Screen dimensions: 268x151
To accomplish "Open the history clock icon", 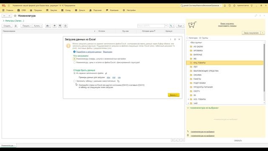I will [229, 5].
